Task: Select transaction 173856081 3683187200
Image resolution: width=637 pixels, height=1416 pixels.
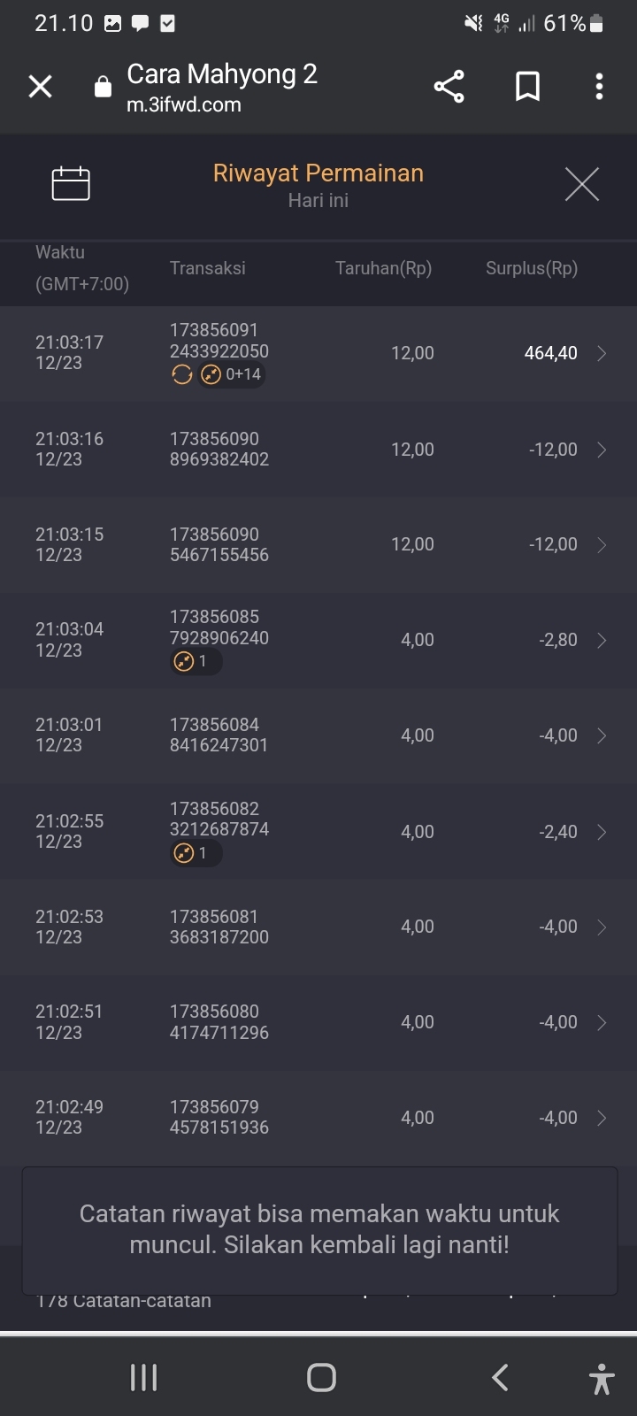Action: click(219, 927)
